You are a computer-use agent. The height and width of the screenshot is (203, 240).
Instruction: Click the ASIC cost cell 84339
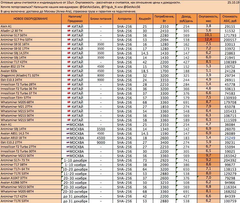230,196
